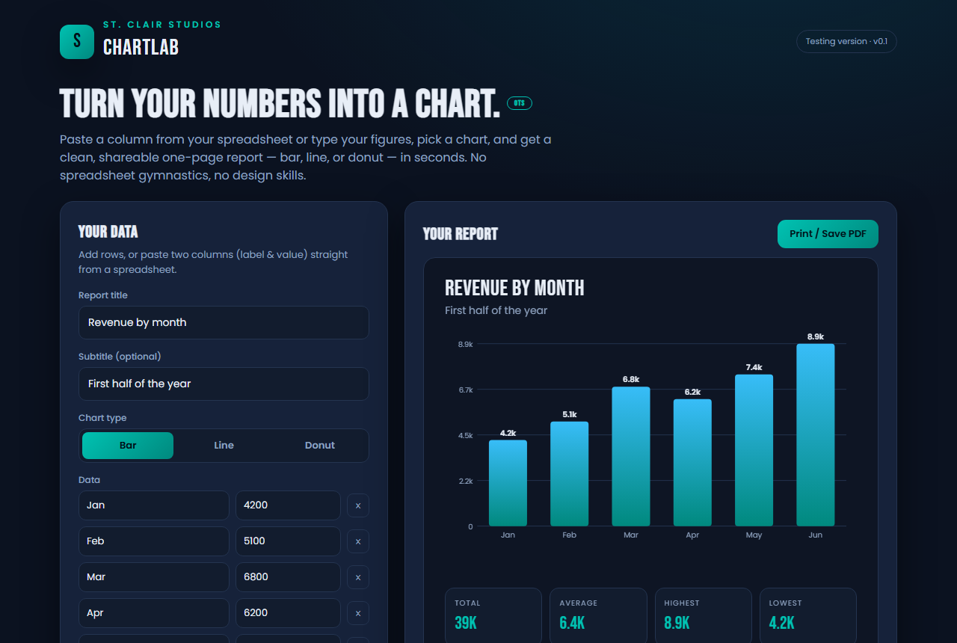Image resolution: width=957 pixels, height=643 pixels.
Task: Click the Jun bar in the chart
Action: pos(816,435)
